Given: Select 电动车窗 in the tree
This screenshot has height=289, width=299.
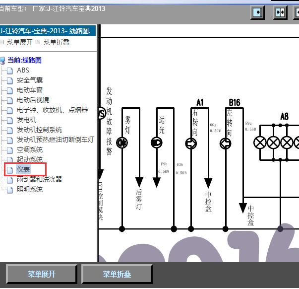Looking at the screenshot, I should coord(30,90).
